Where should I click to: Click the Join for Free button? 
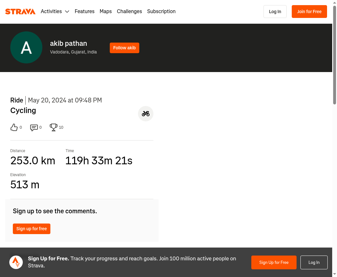[309, 12]
